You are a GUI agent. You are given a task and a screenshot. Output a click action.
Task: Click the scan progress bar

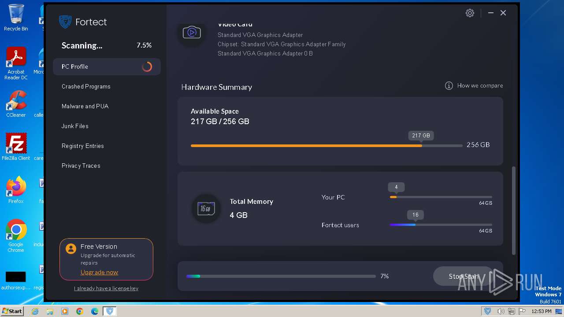[x=281, y=276]
